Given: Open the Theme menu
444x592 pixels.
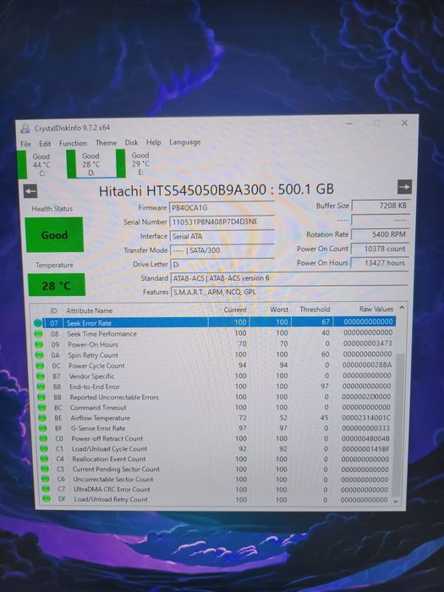Looking at the screenshot, I should pos(106,143).
